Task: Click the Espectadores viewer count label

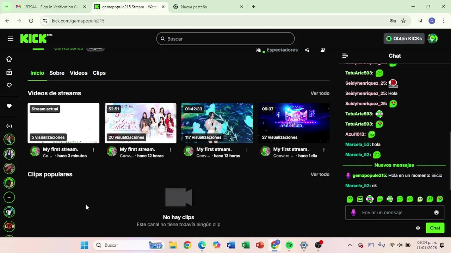Action: point(282,50)
